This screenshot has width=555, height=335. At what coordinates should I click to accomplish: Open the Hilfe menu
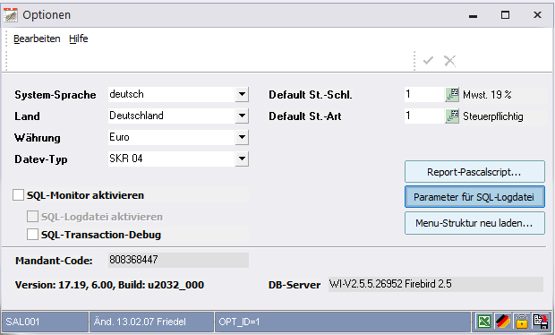click(x=79, y=39)
